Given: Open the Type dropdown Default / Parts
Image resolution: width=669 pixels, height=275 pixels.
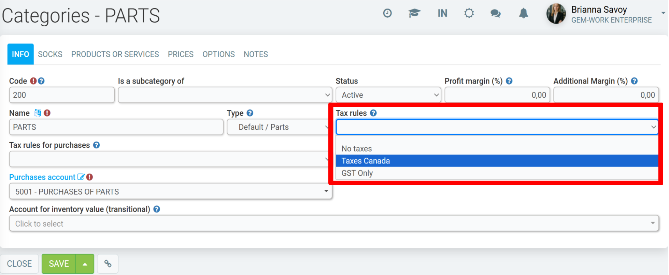Looking at the screenshot, I should click(278, 127).
